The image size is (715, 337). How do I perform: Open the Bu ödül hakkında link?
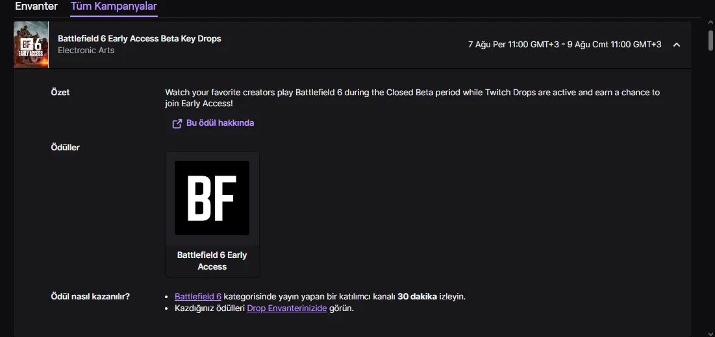(220, 122)
